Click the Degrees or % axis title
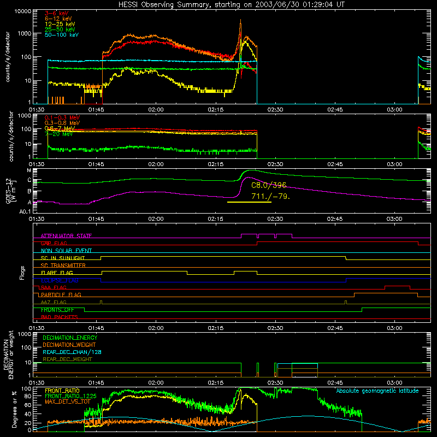 pyautogui.click(x=14, y=409)
